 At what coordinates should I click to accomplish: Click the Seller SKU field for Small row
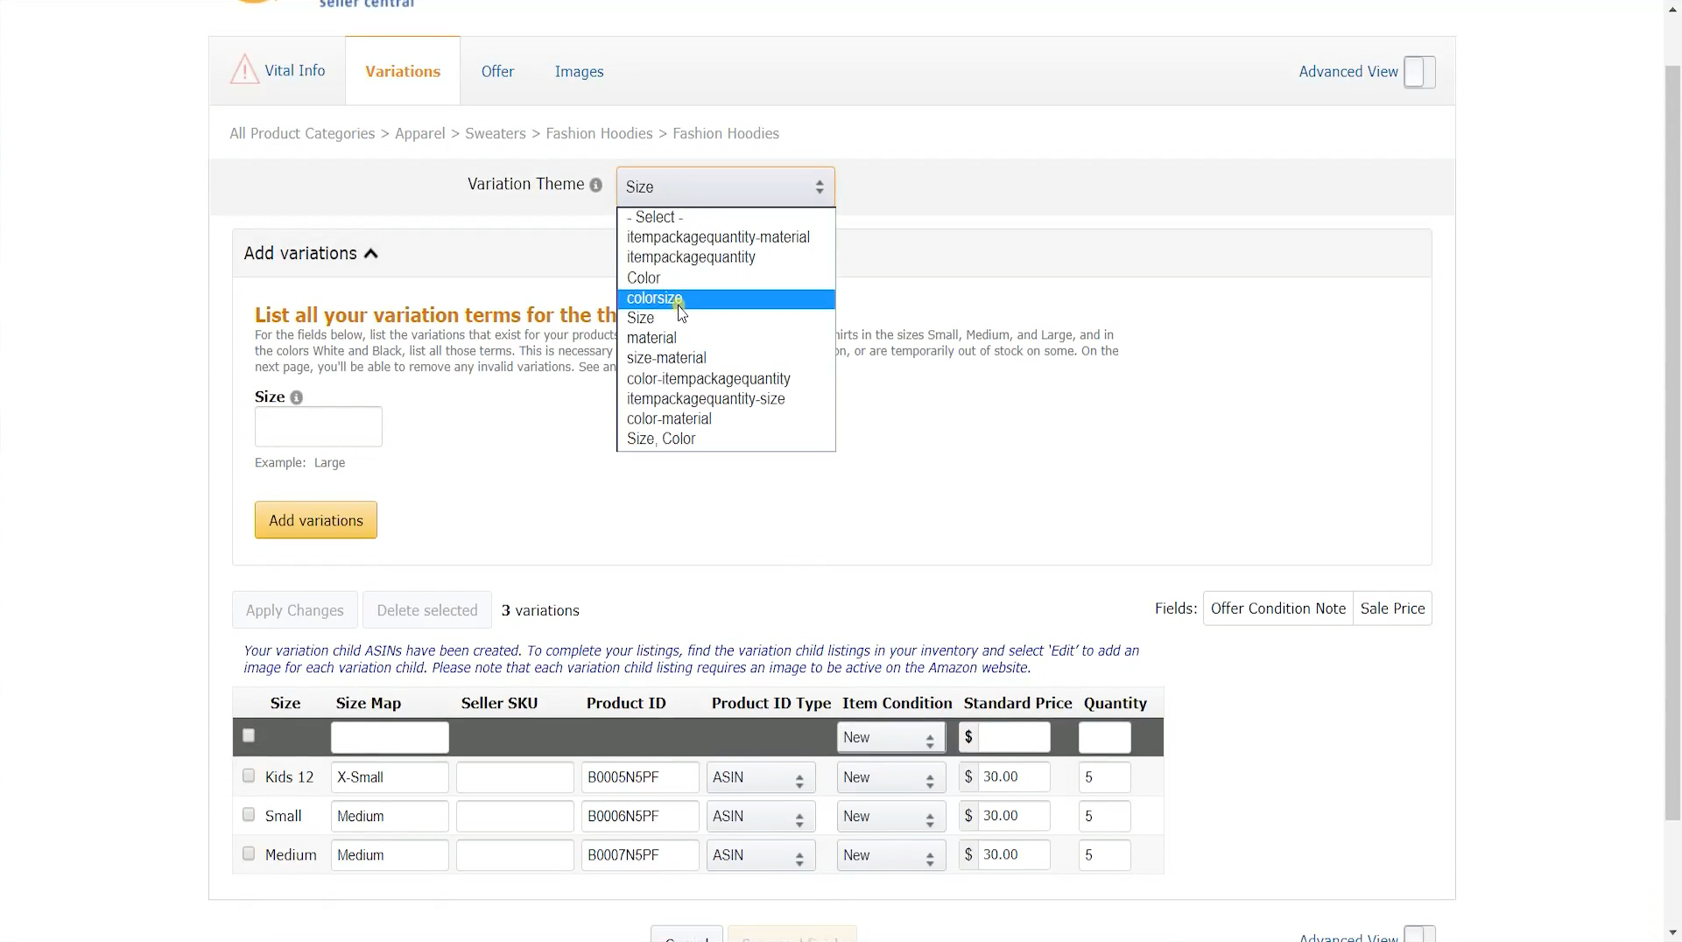[x=515, y=817]
